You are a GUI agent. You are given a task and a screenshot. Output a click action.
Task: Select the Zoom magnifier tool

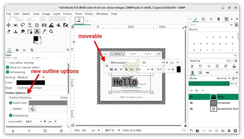point(51,32)
